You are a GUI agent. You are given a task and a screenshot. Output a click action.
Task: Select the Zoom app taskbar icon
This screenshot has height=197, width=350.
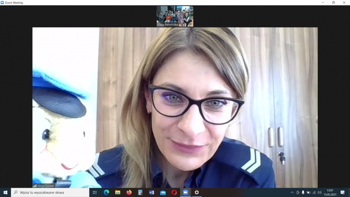(185, 192)
